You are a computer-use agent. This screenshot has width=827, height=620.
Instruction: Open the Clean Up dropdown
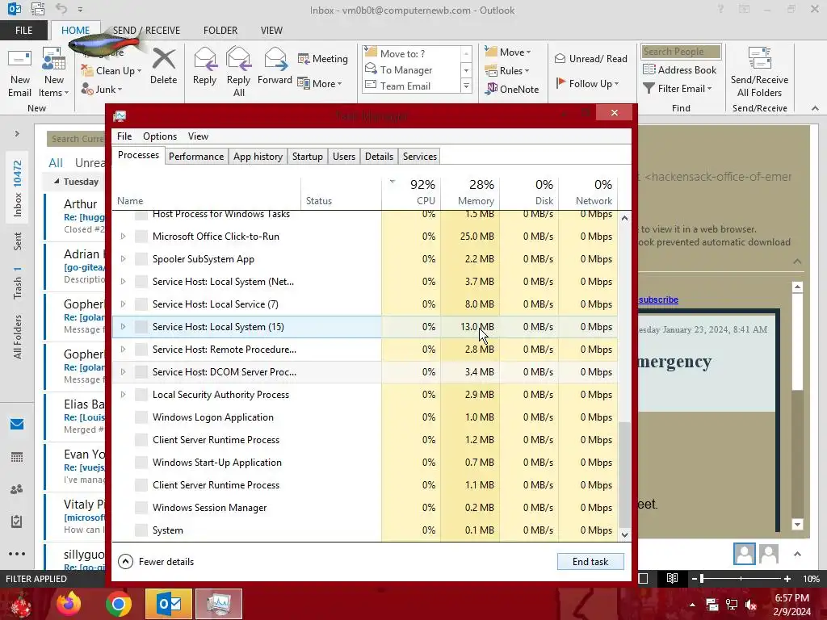(x=111, y=71)
